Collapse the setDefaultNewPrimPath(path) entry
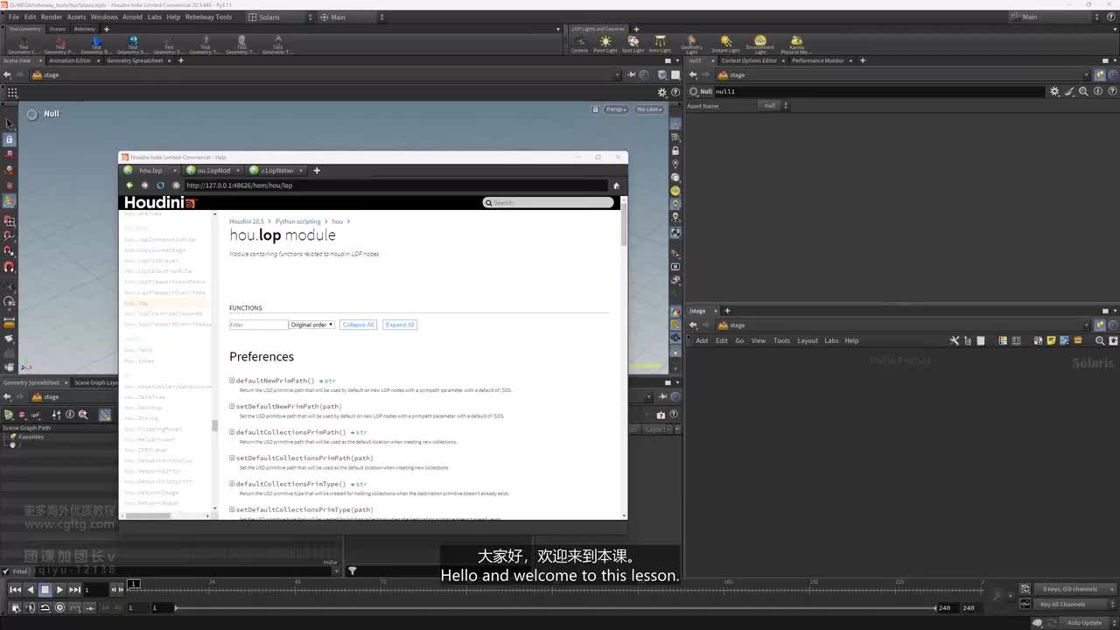Screen dimensions: 1120x630 (232, 406)
